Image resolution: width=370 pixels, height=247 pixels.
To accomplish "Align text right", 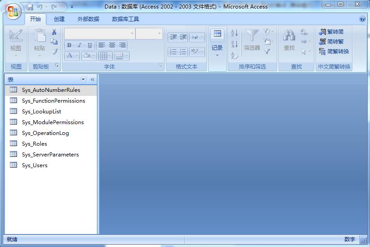I will 122,45.
